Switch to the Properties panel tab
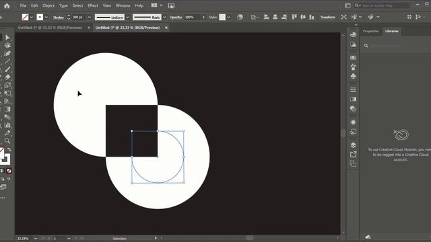 (x=370, y=31)
